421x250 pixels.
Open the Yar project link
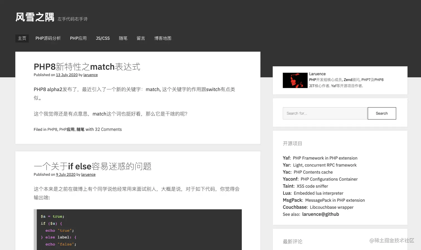point(286,165)
